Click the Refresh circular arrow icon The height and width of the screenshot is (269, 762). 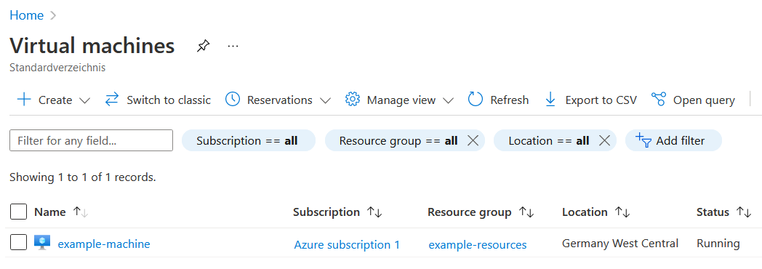click(476, 100)
